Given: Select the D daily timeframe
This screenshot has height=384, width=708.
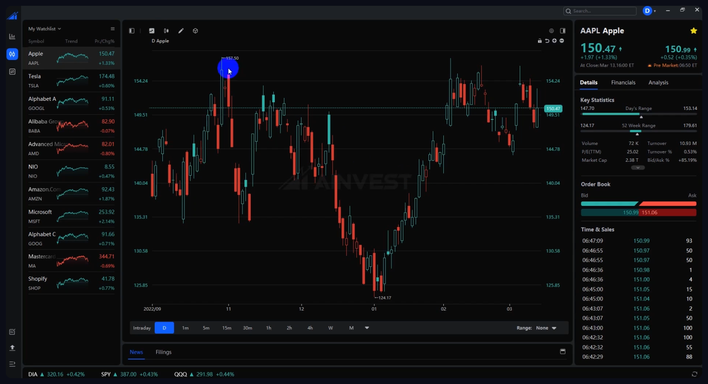Looking at the screenshot, I should pos(164,328).
